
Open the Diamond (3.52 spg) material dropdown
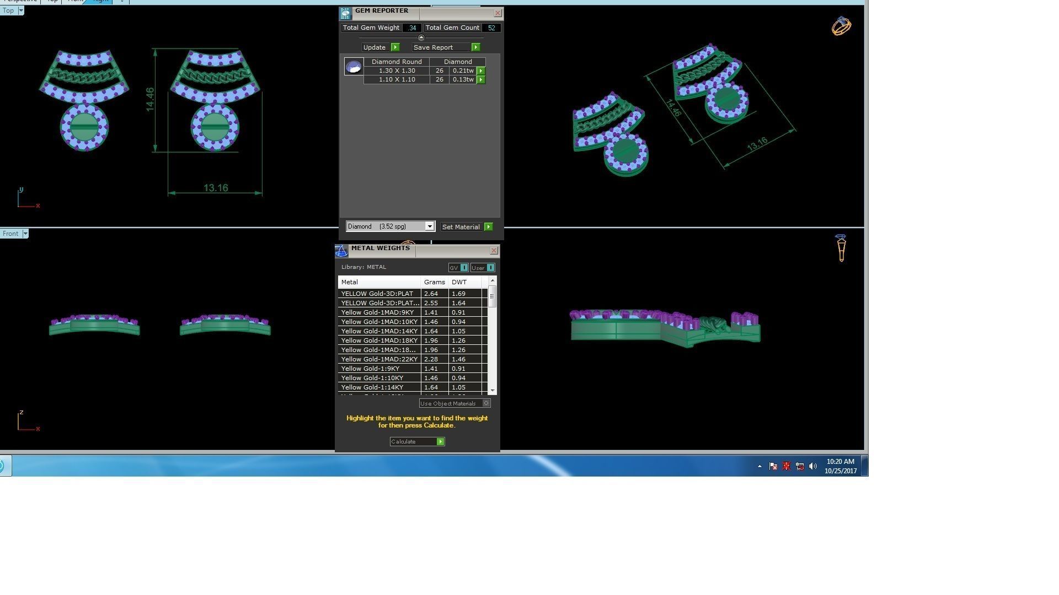coord(429,226)
